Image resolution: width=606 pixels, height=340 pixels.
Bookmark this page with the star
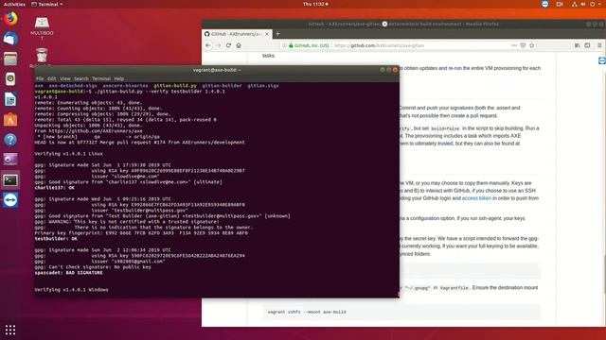pyautogui.click(x=532, y=45)
